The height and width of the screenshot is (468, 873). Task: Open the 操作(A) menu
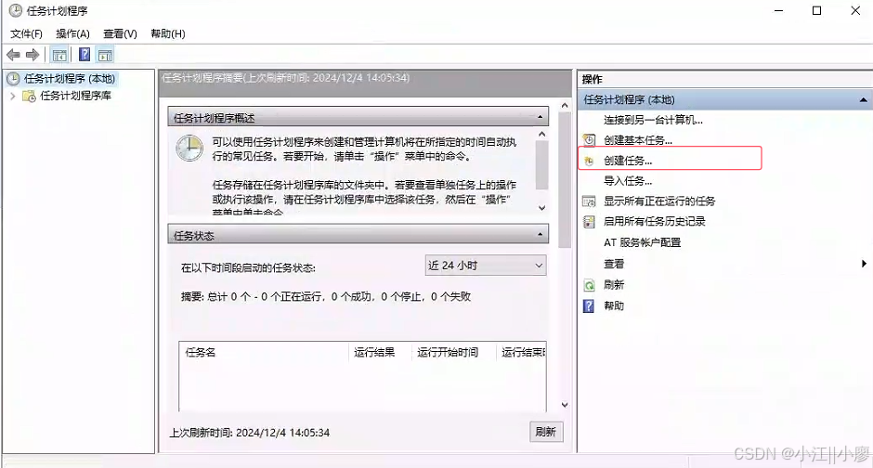73,34
